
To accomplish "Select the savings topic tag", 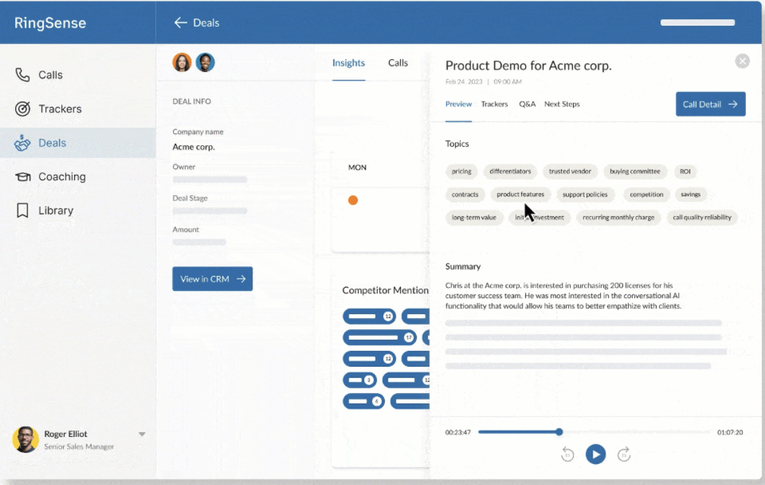I will tap(690, 194).
